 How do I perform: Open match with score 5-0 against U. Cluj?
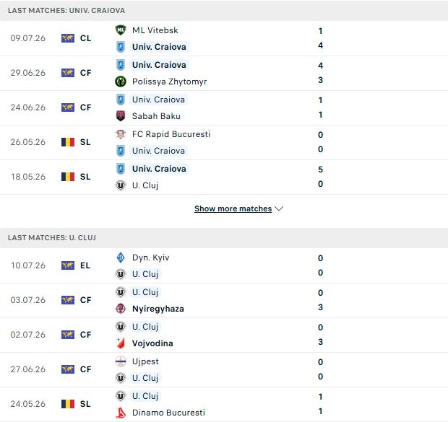224,177
